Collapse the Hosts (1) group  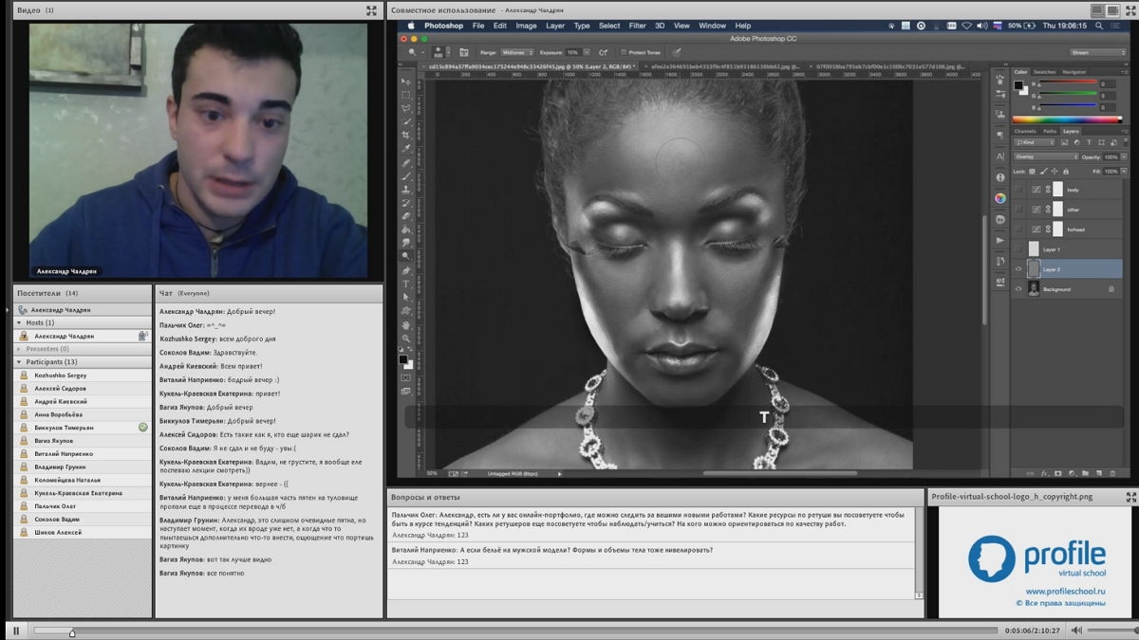coord(20,322)
